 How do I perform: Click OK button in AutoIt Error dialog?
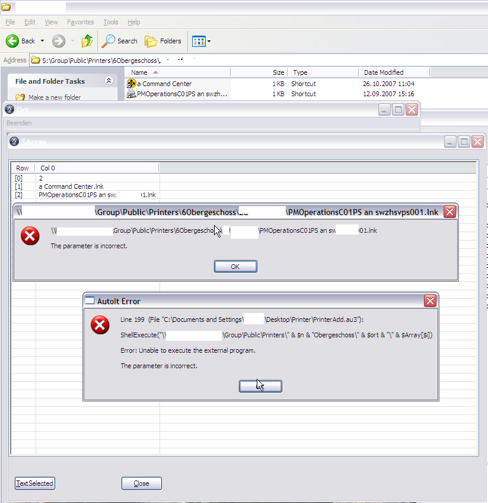pyautogui.click(x=260, y=386)
